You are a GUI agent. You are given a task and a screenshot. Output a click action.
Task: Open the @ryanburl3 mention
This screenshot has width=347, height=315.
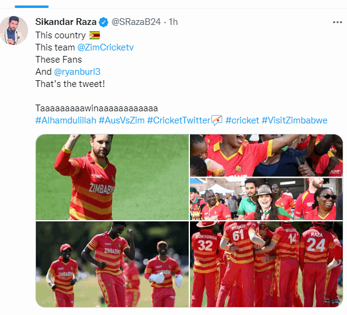(77, 72)
